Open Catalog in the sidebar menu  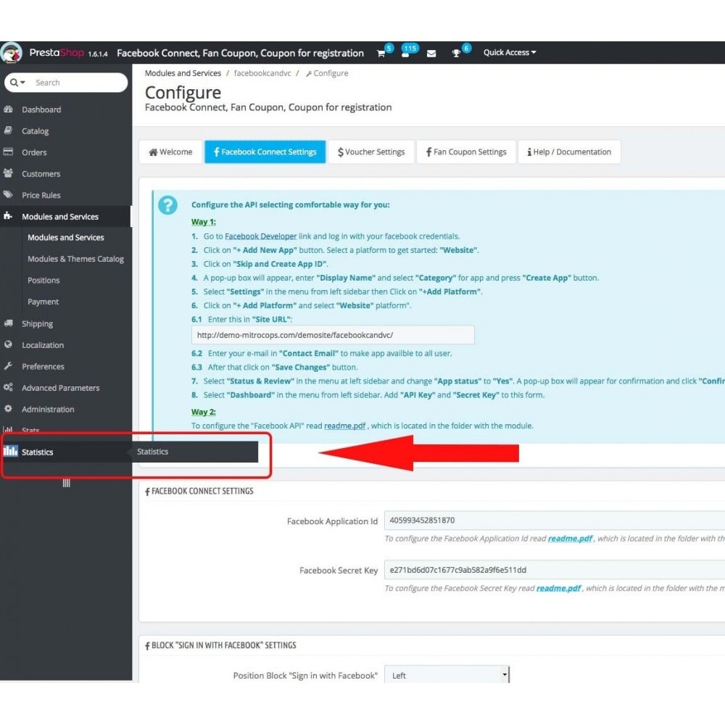click(x=35, y=130)
